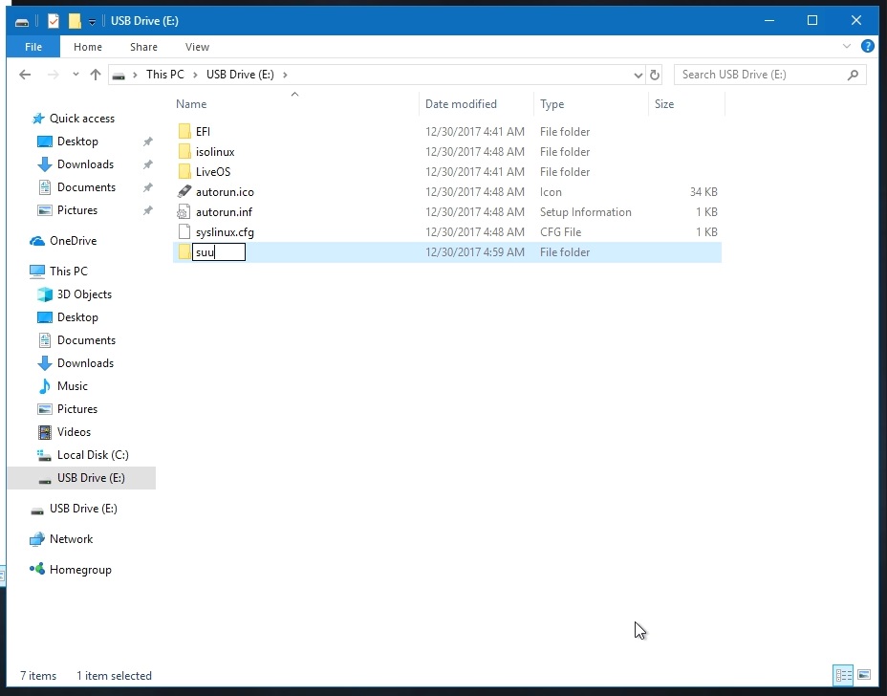Switch to large thumbnails view layout
Viewport: 887px width, 696px height.
click(x=864, y=675)
